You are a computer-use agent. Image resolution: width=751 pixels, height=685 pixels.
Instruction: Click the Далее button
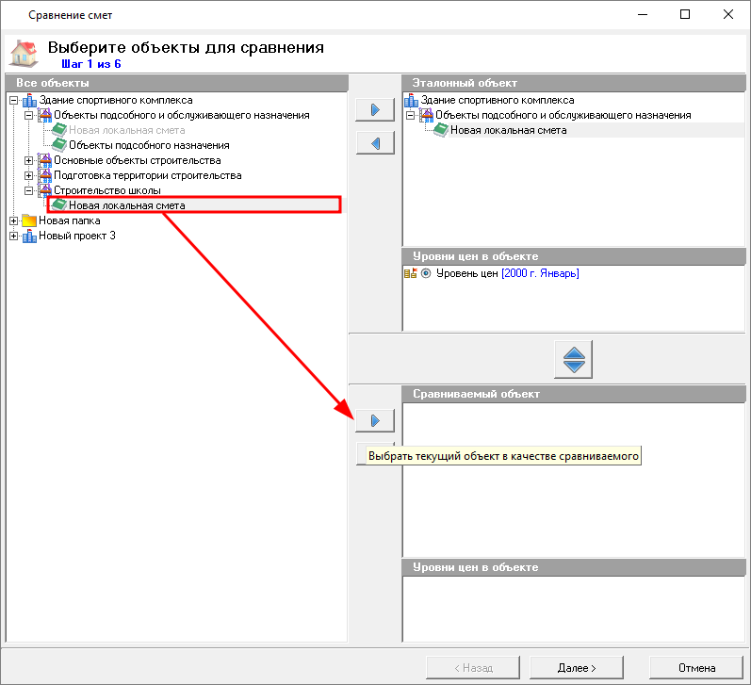click(x=577, y=667)
